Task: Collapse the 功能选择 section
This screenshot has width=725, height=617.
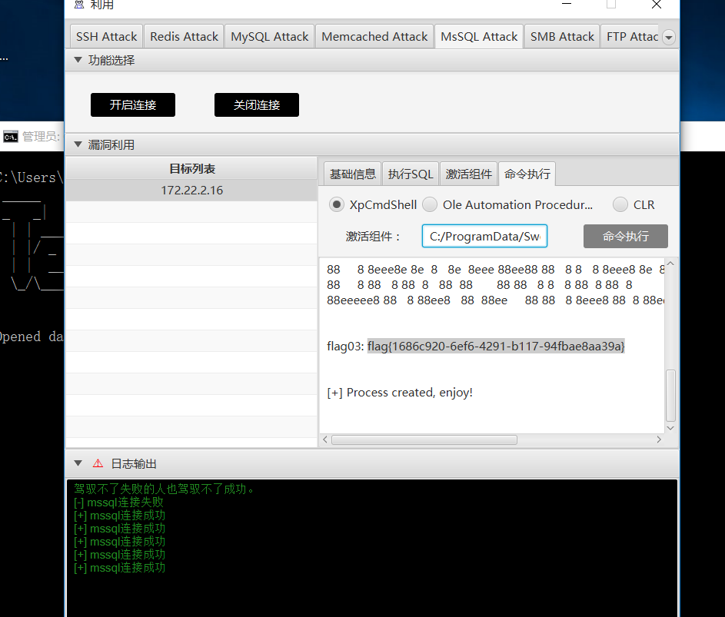Action: [x=77, y=60]
